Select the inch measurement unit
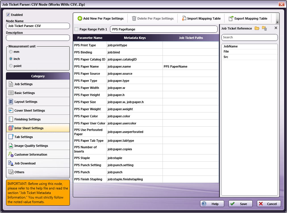This screenshot has height=213, width=287. [x=11, y=59]
